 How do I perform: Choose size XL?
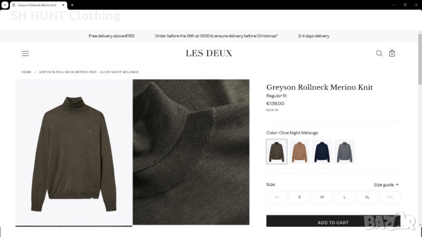pyautogui.click(x=367, y=197)
